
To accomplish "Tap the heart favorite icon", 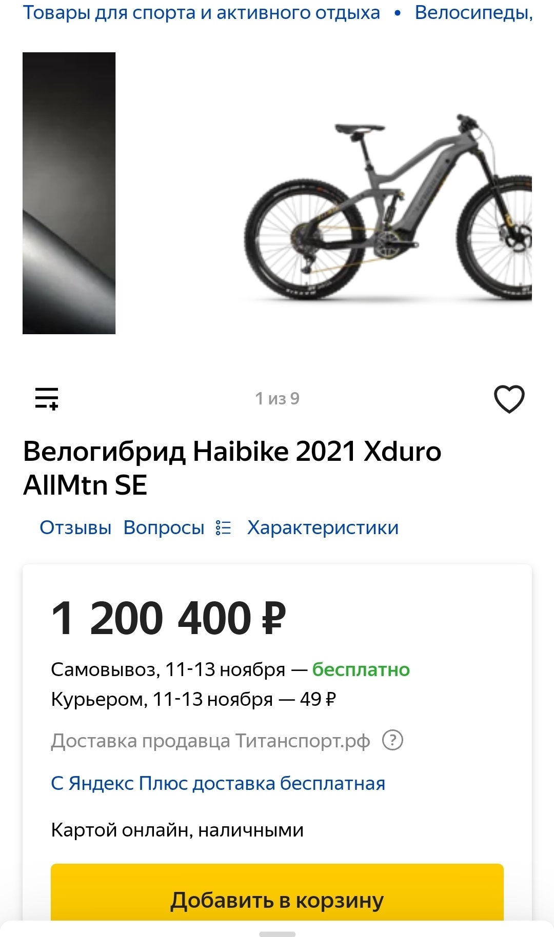I will coord(509,399).
